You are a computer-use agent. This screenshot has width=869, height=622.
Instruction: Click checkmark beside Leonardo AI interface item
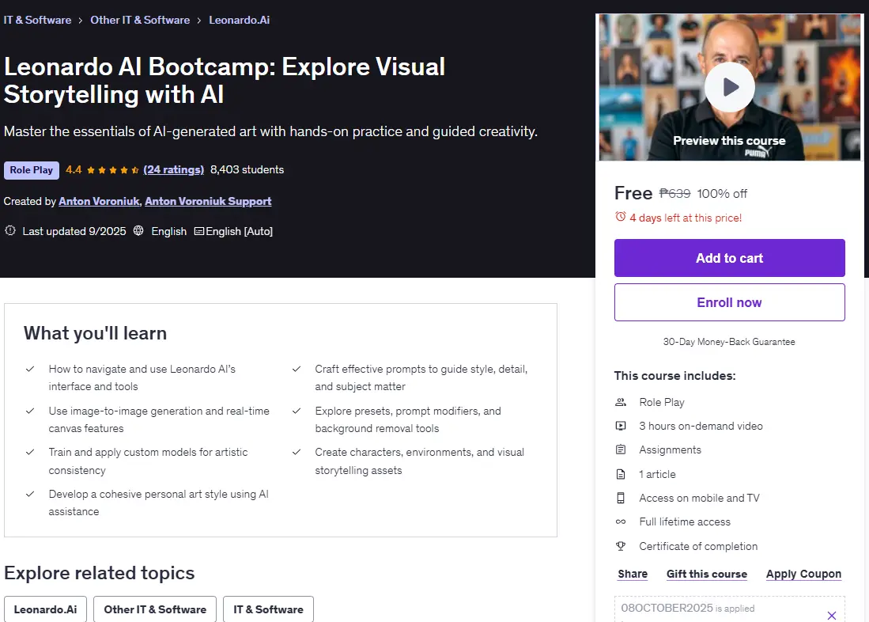pyautogui.click(x=31, y=369)
